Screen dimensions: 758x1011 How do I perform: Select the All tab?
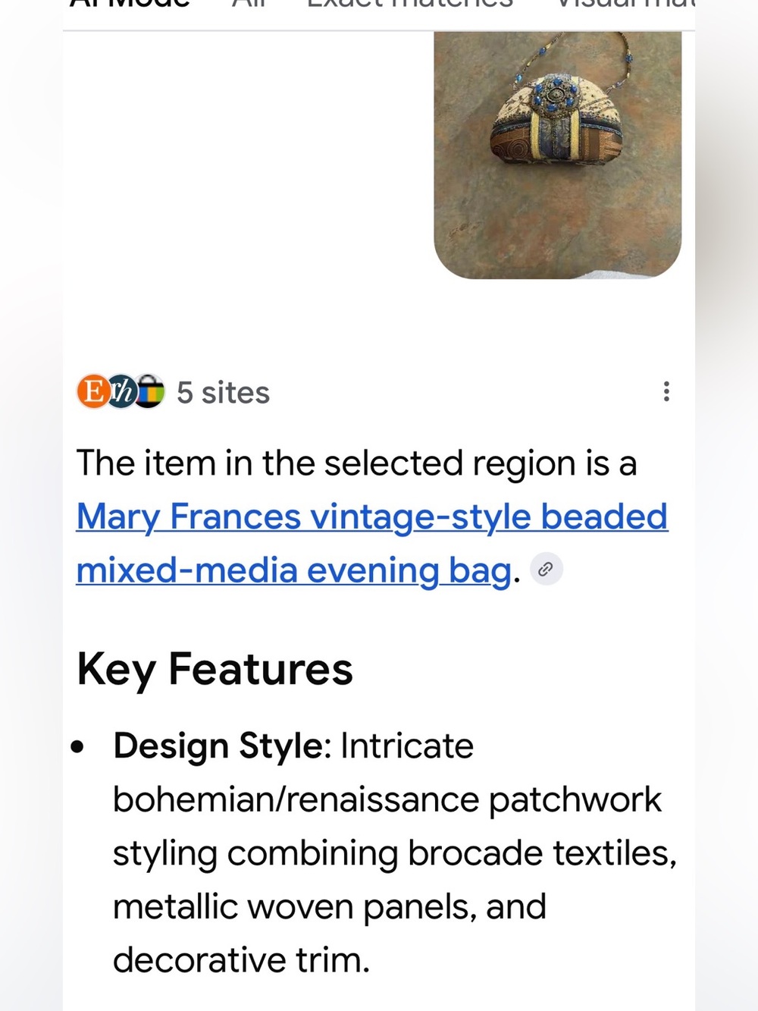pos(248,4)
